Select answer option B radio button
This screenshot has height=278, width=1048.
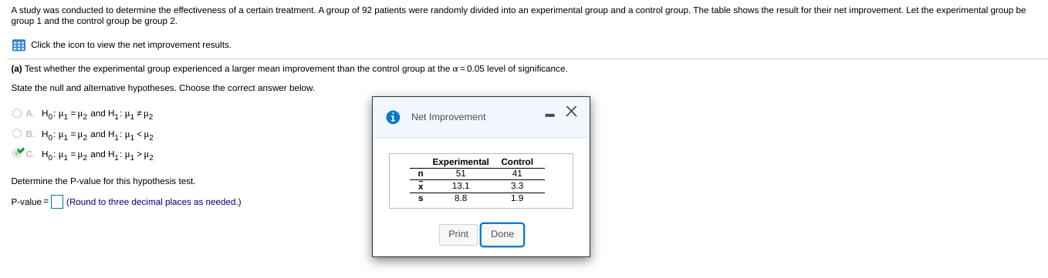point(17,134)
